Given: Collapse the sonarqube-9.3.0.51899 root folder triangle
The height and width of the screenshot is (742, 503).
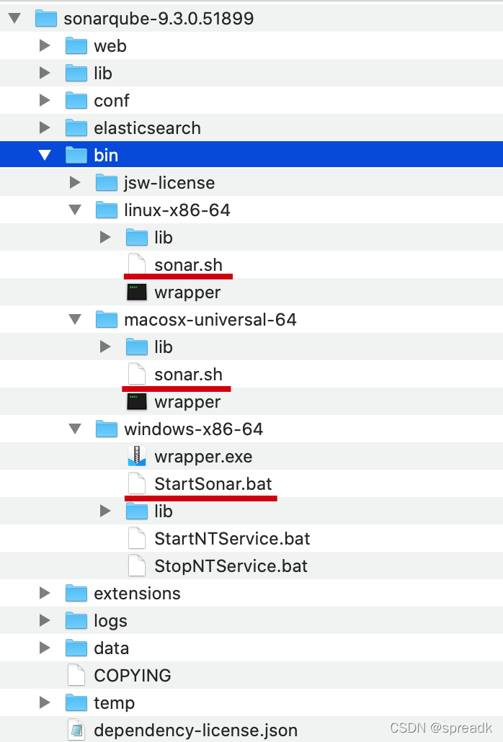Looking at the screenshot, I should [14, 19].
